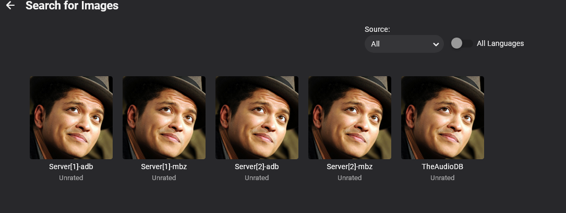
Task: Click the All Languages label text
Action: coord(500,43)
